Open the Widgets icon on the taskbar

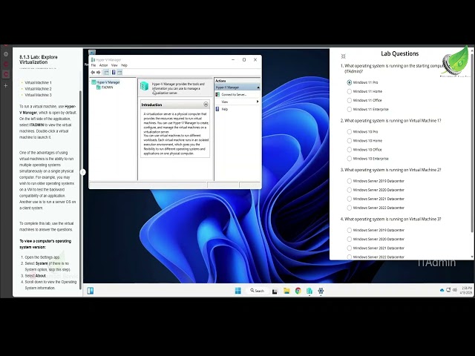(x=91, y=291)
